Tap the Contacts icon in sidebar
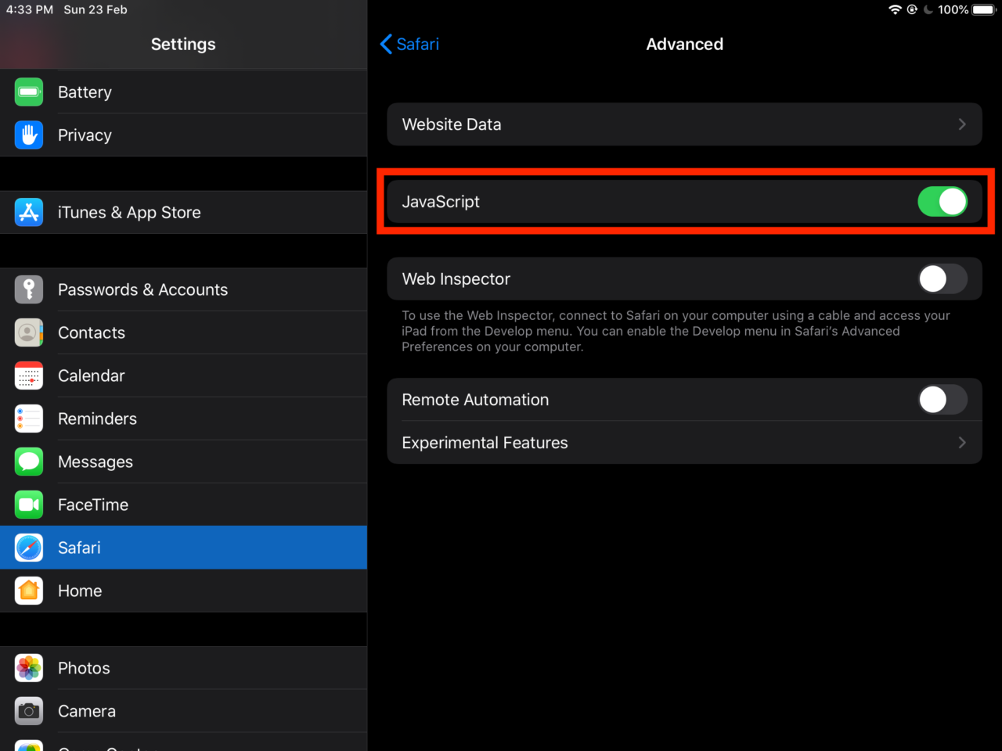 (x=29, y=333)
